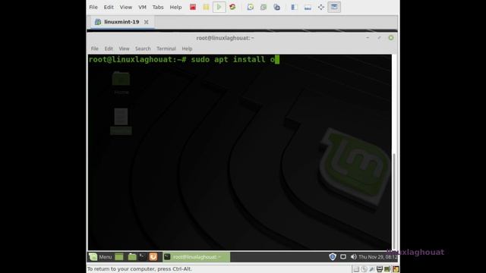
Task: Click the thumbnail bar icon
Action: click(x=308, y=7)
